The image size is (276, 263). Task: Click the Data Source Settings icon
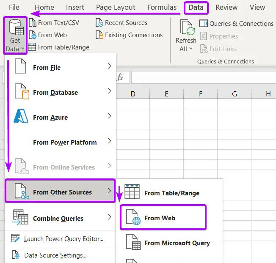pyautogui.click(x=16, y=255)
